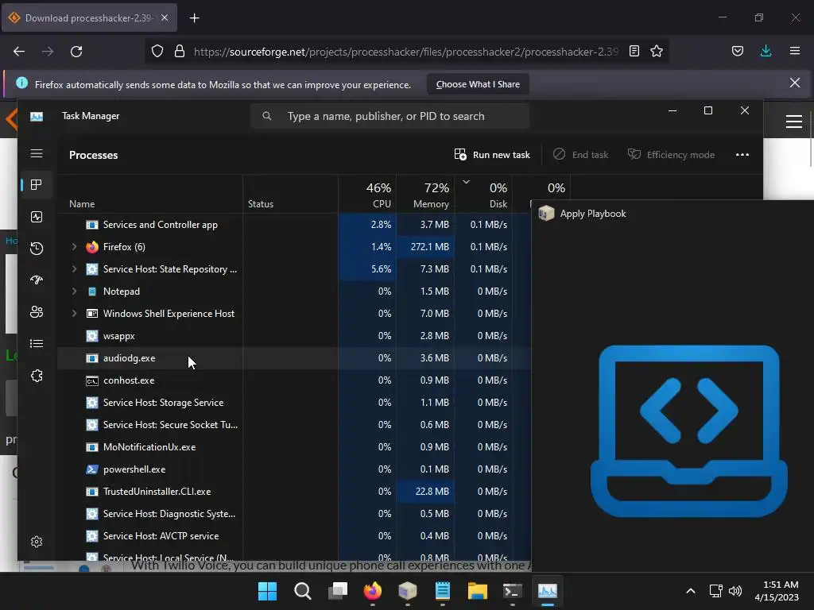The image size is (814, 610).
Task: Show hidden system tray icons
Action: [x=691, y=591]
